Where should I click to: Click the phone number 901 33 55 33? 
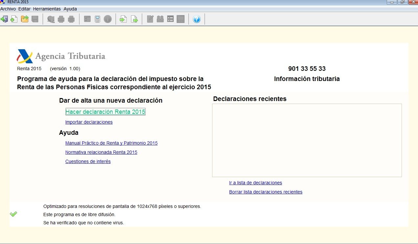tap(307, 69)
